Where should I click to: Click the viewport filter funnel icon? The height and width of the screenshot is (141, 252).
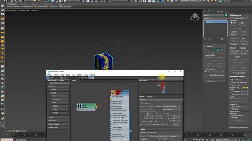pos(39,11)
